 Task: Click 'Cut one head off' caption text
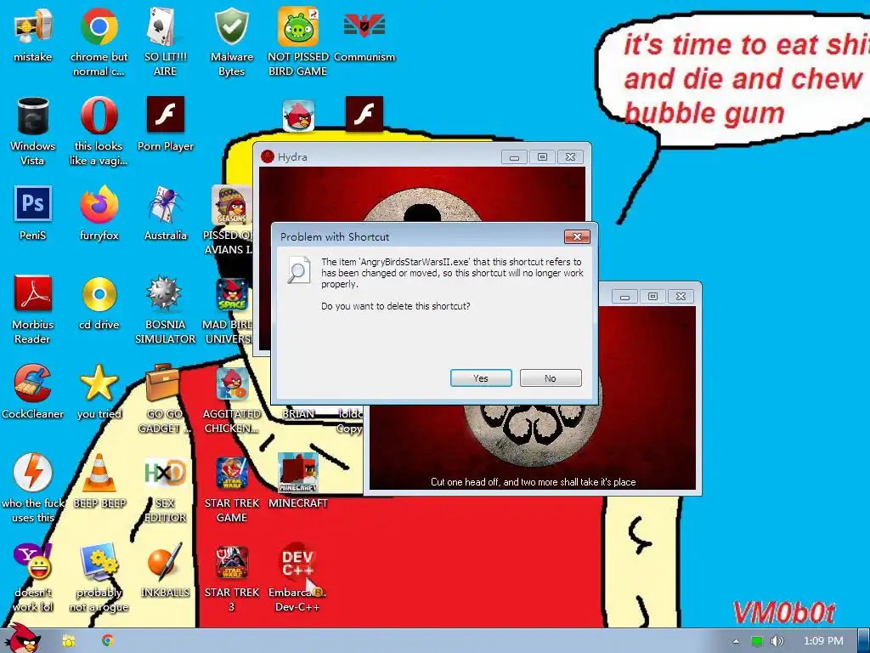(534, 482)
